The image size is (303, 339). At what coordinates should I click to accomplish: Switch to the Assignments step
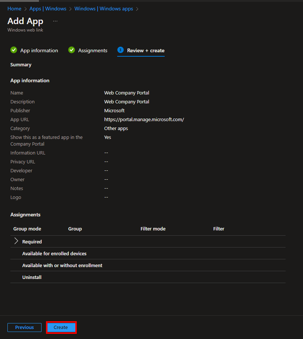point(93,50)
